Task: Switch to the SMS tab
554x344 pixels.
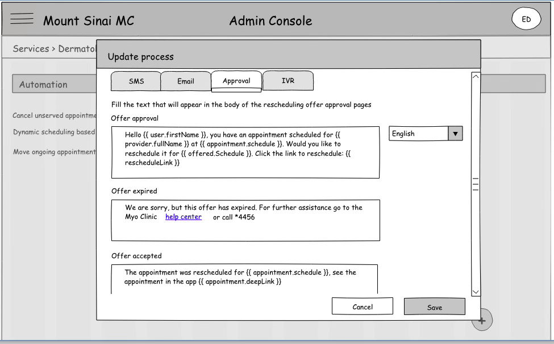Action: [136, 81]
